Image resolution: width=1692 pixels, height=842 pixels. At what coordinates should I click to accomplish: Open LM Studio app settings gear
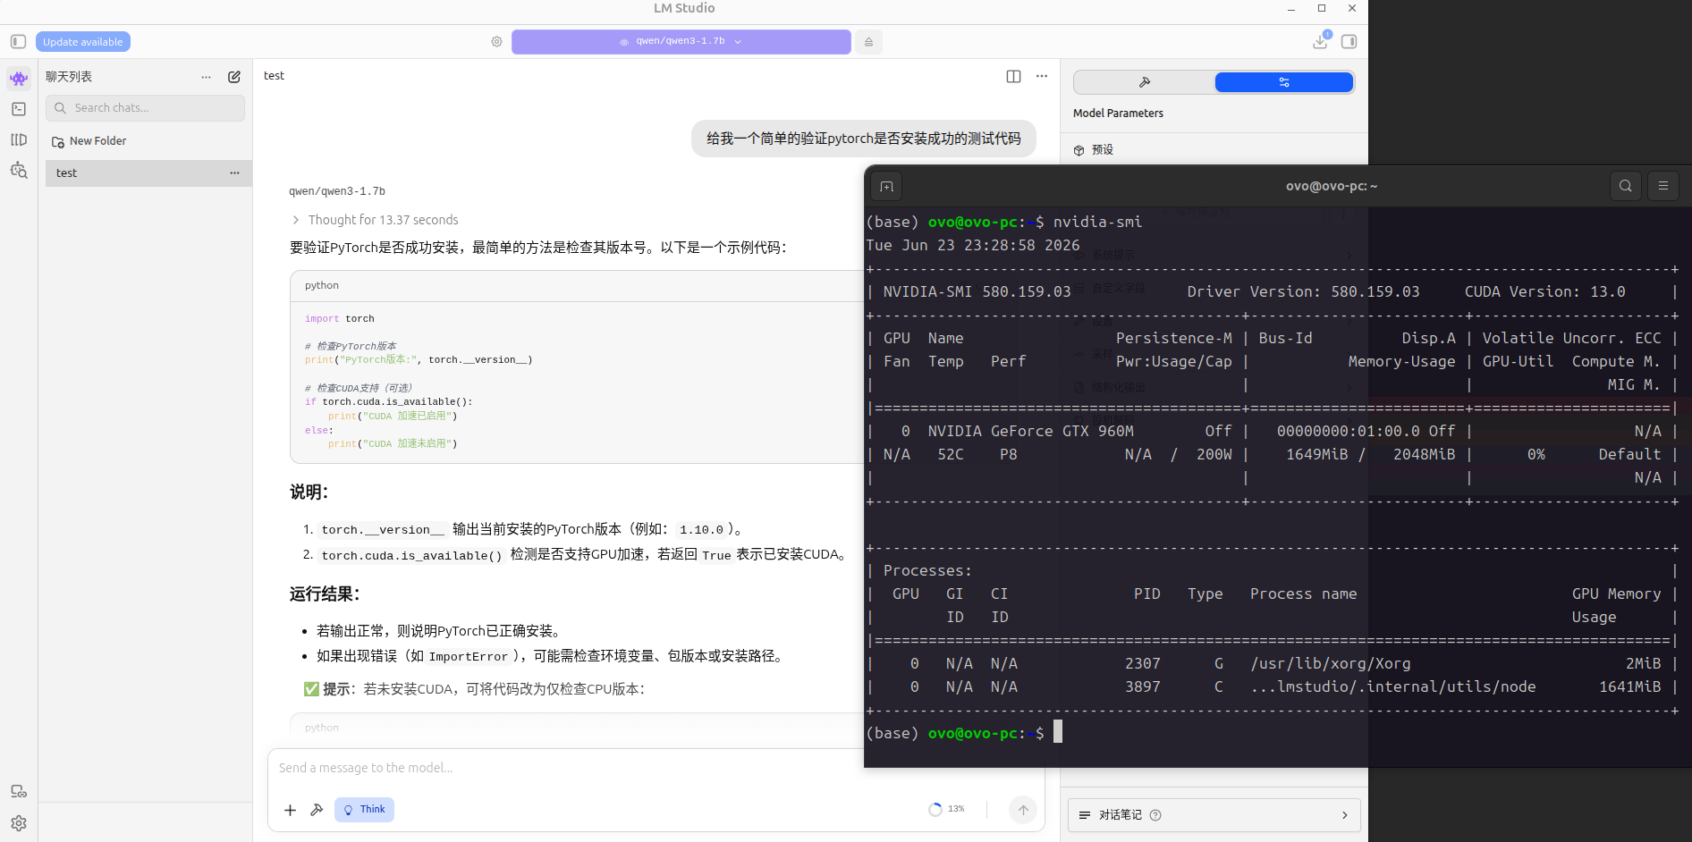click(x=19, y=823)
